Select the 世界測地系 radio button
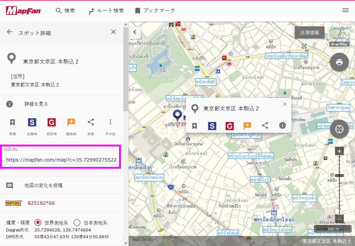Viewport: 355px width, 246px height. 38,223
